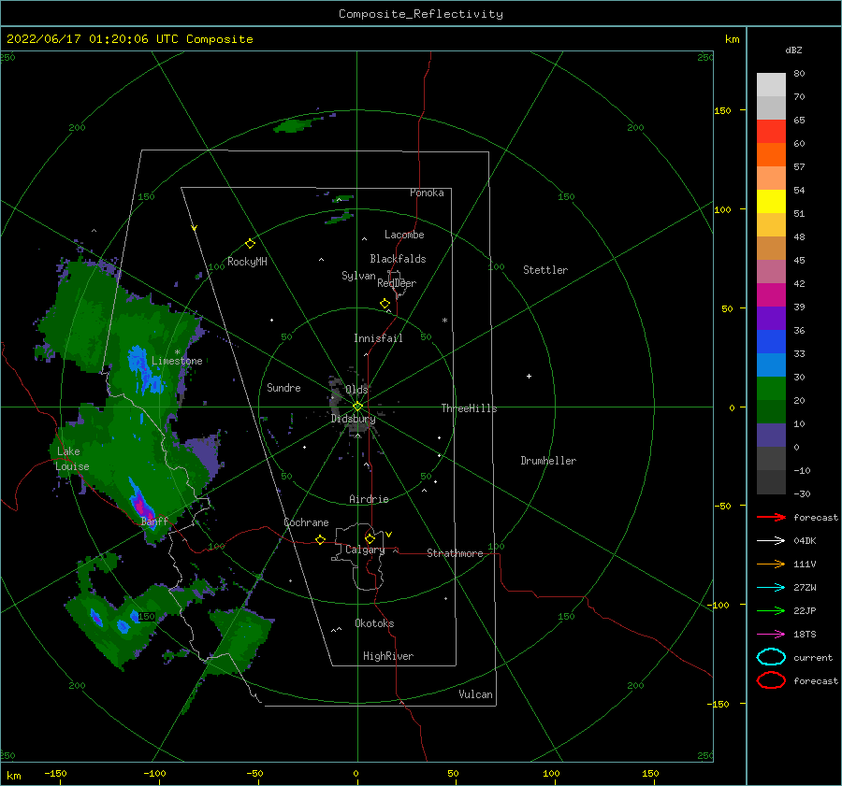
Task: Click the Okotoks label
Action: pyautogui.click(x=374, y=623)
